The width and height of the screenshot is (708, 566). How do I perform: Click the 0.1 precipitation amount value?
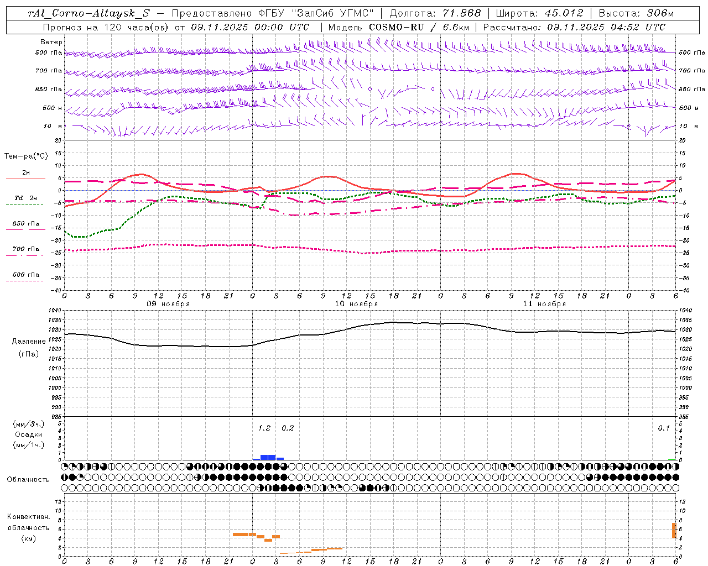tap(664, 428)
